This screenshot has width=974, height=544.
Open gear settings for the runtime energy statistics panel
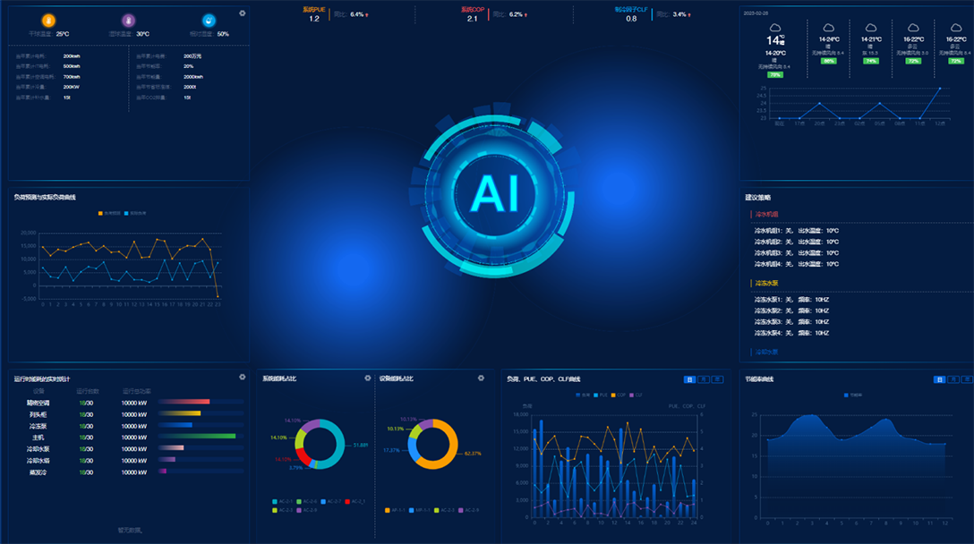point(243,377)
